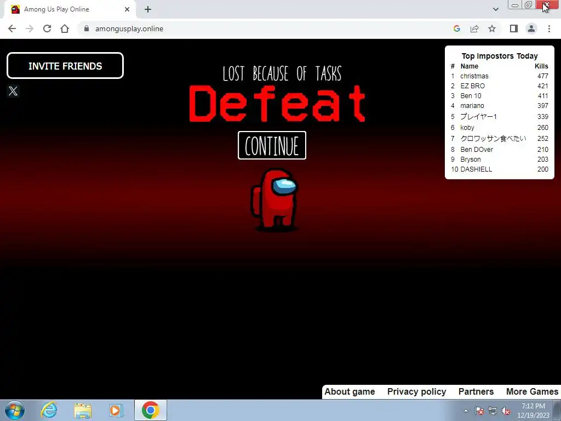Click the 'Top Impostors Today' heading
Viewport: 561px width, 421px height.
tap(500, 56)
